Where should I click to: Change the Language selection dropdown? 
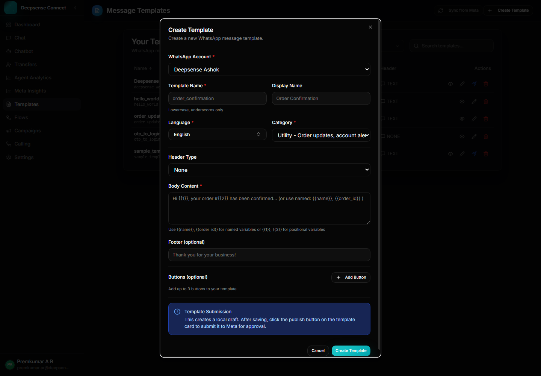[x=217, y=134]
